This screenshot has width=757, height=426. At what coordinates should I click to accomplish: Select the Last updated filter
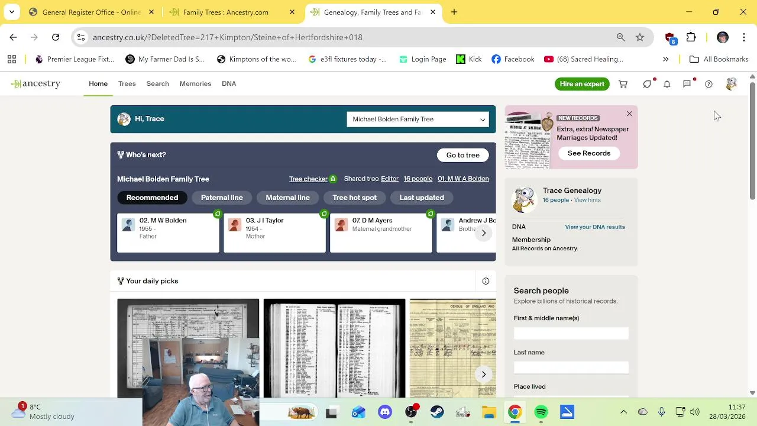[x=422, y=198]
